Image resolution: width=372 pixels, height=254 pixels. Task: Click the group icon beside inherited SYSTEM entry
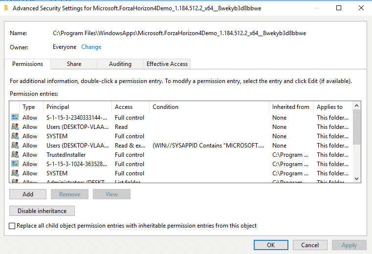tap(15, 173)
